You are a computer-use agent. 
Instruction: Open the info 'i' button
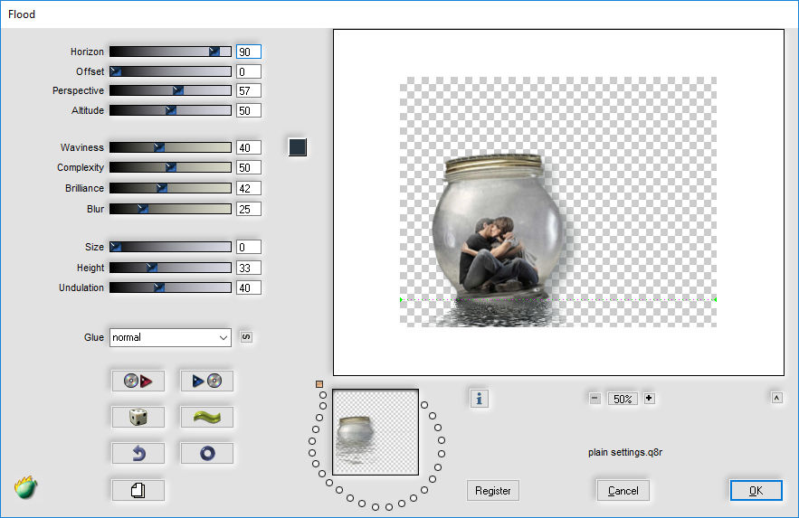coord(479,399)
